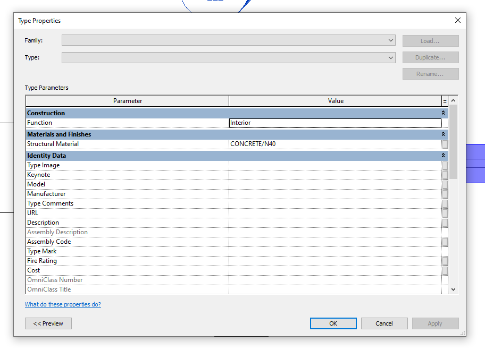Screen dimensions: 485x350
Task: Click the Cost value cell
Action: [x=335, y=271]
